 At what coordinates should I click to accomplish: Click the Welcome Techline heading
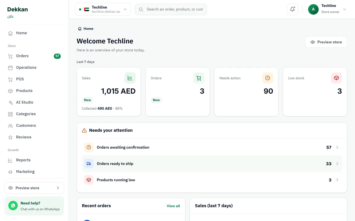pyautogui.click(x=105, y=41)
